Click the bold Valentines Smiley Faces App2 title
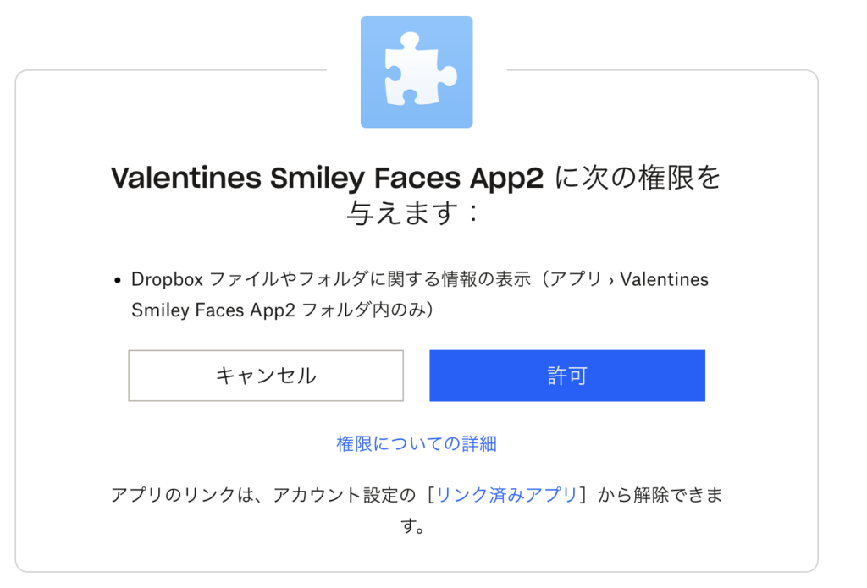This screenshot has width=867, height=588. click(328, 179)
